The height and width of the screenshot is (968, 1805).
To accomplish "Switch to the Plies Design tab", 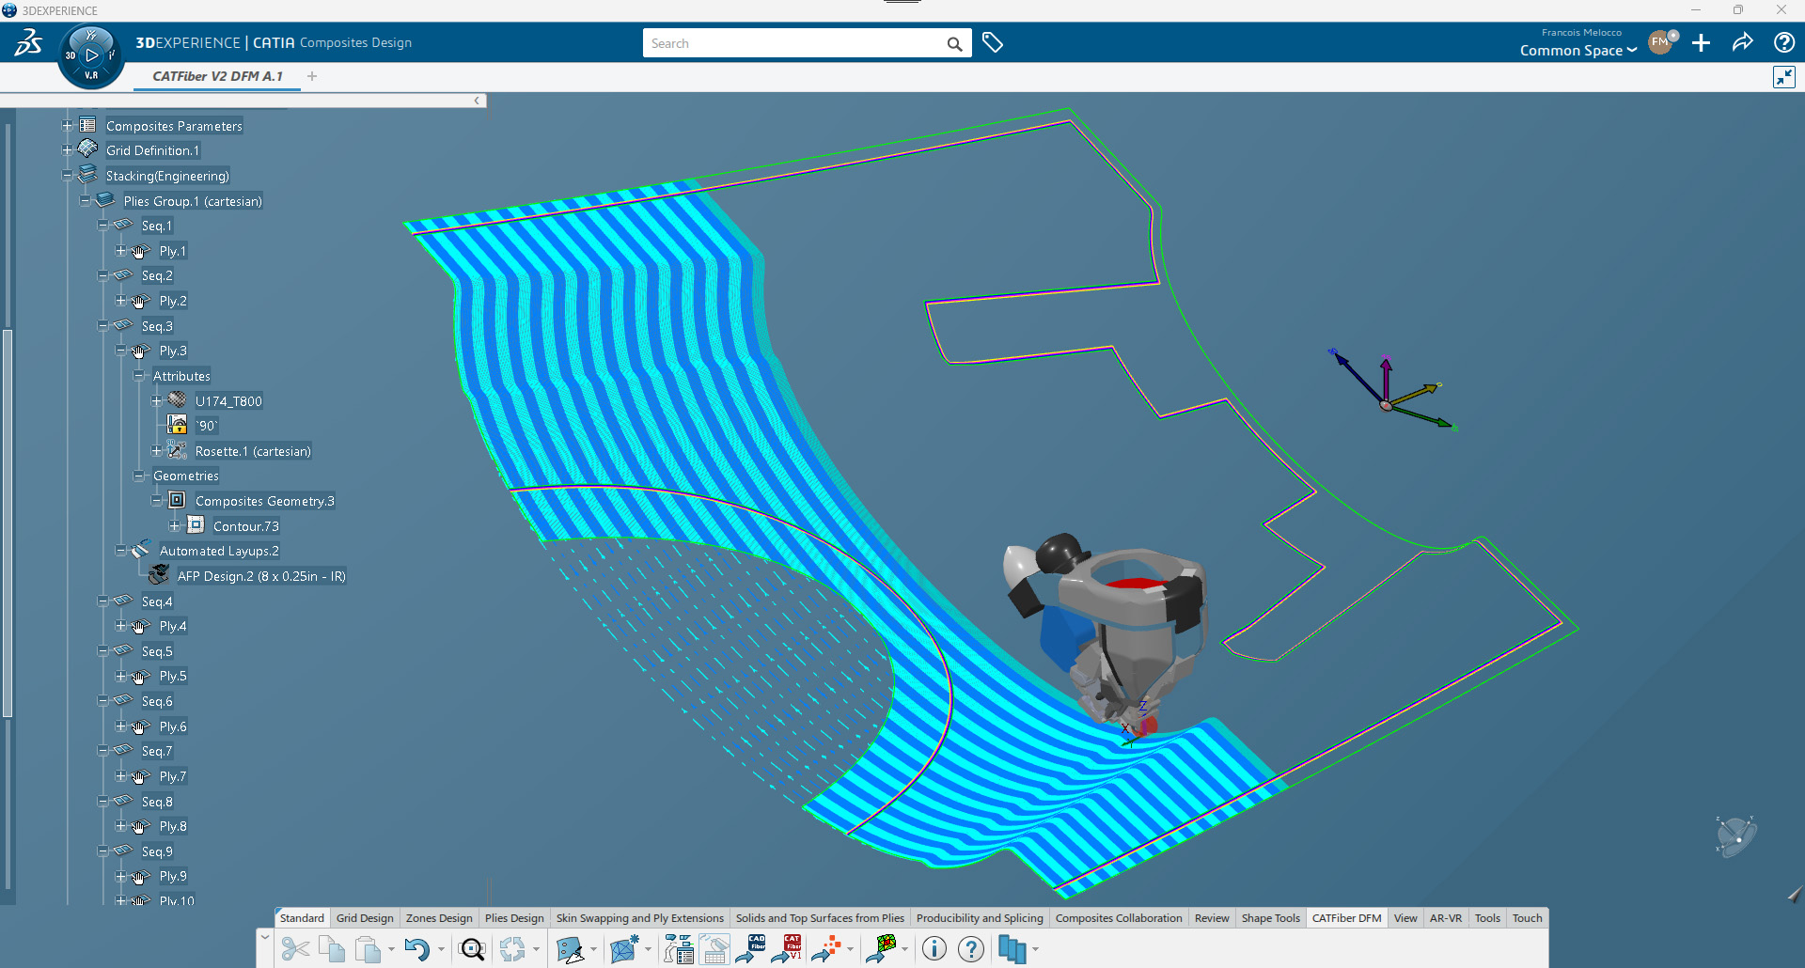I will click(513, 918).
